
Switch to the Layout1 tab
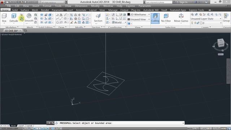(x=21, y=126)
